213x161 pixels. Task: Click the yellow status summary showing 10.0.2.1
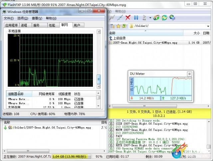pyautogui.click(x=159, y=114)
